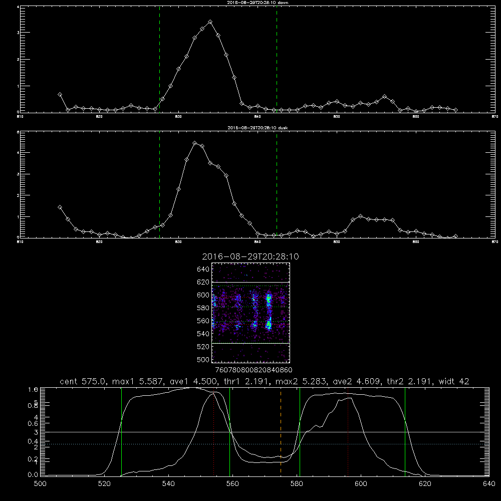501x501 pixels.
Task: Click the green vertical line near 525 in the bottom plot
Action: point(121,432)
